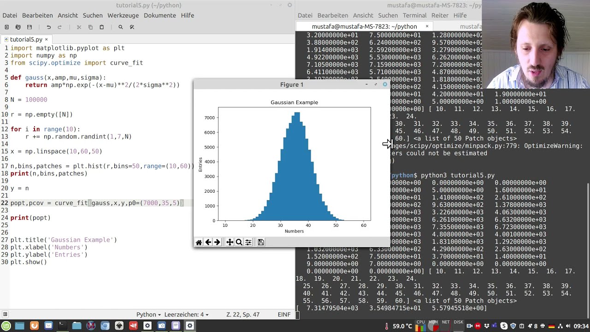Click the def gauss function definition line
590x332 pixels.
coord(58,77)
